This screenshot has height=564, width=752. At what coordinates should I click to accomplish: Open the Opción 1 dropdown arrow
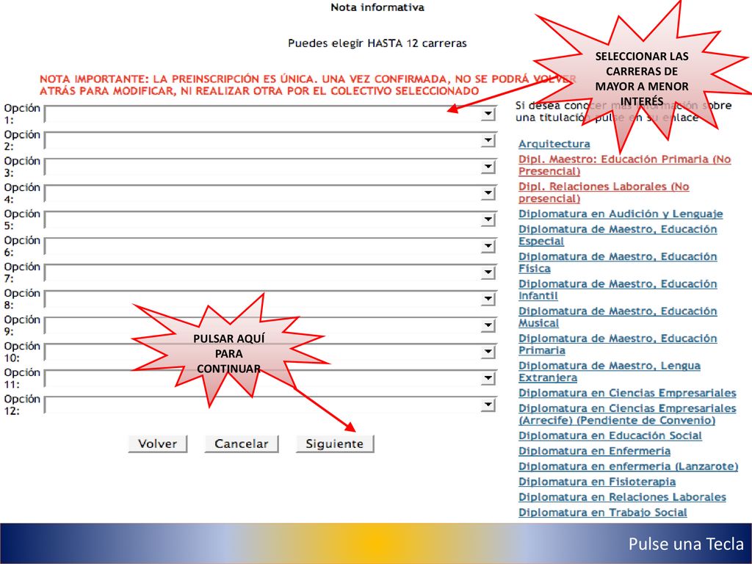pyautogui.click(x=488, y=114)
